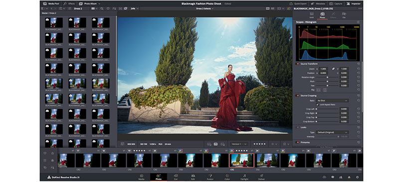Open the Dress 2 Selects dropdown
Viewport: 399px width, 182px height.
point(204,8)
